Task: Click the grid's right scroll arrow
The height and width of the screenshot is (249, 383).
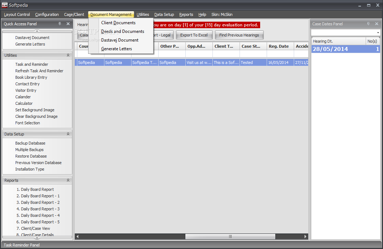Action: 305,236
